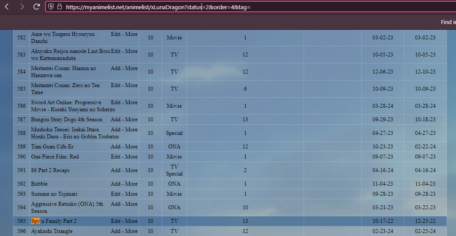Click More for Ayakashi Triangle
This screenshot has width=456, height=236.
click(x=131, y=231)
